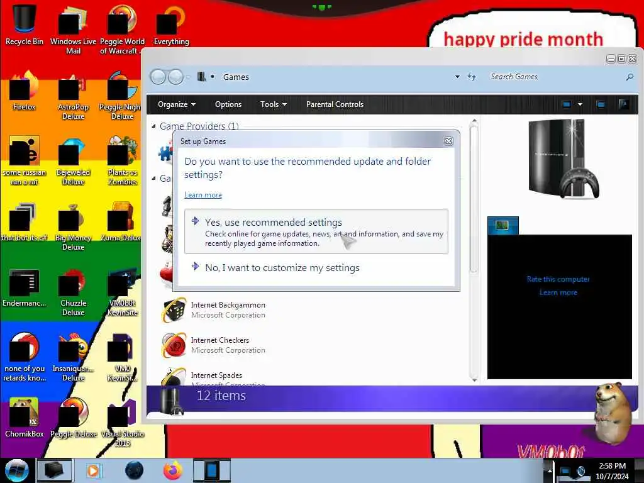This screenshot has width=644, height=483.
Task: Open the Windows Start orb
Action: (16, 470)
